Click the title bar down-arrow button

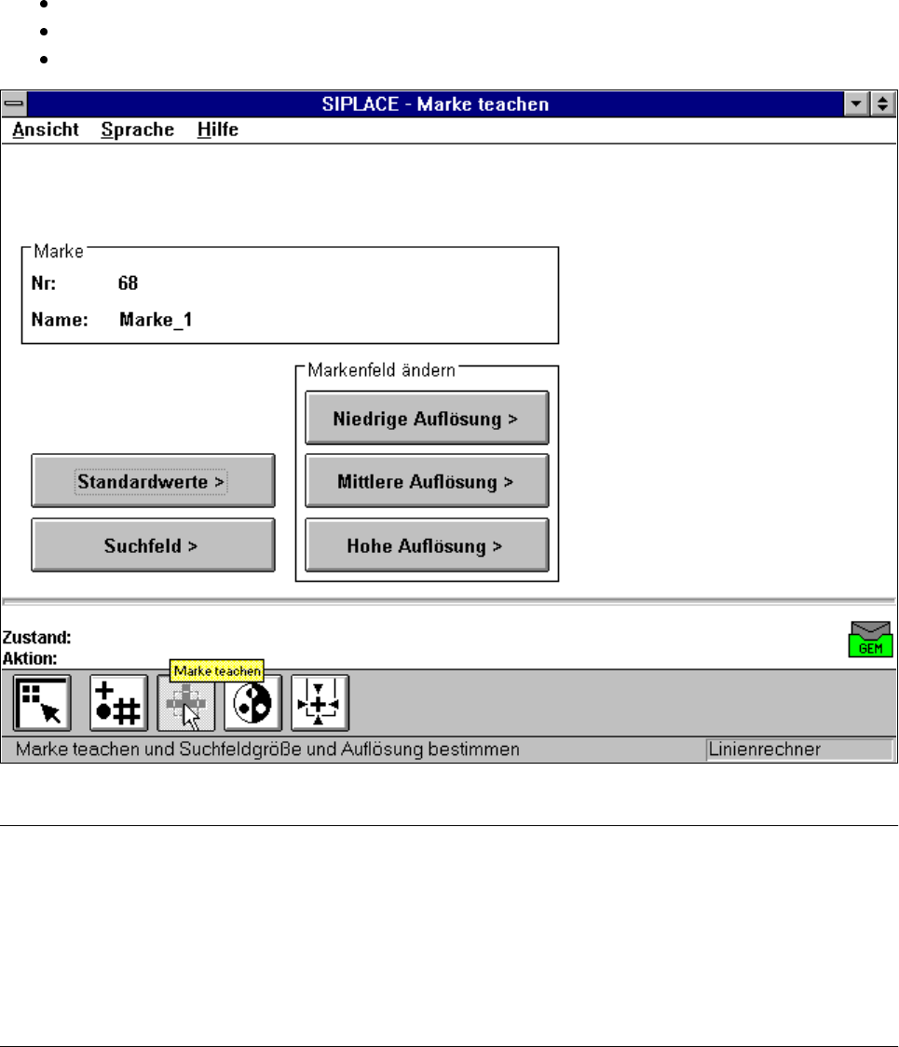click(x=855, y=103)
